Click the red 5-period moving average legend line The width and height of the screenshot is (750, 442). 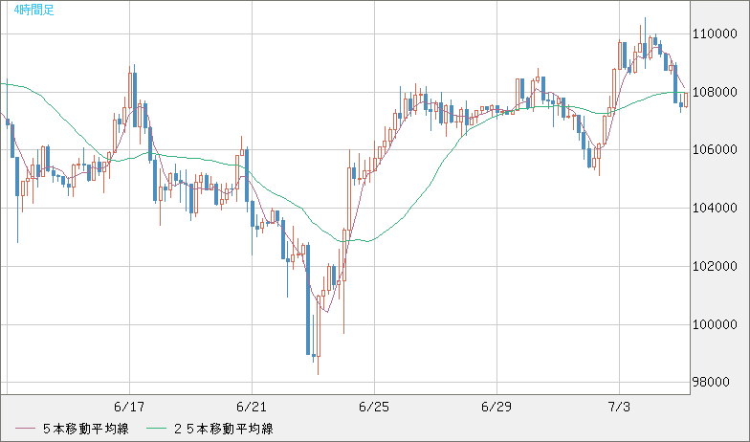click(25, 429)
